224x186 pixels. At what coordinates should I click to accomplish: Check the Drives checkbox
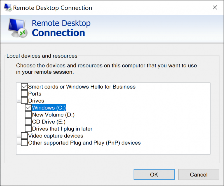[24, 101]
